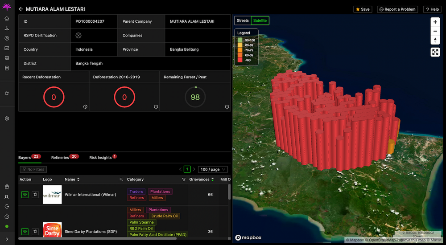Click the home icon in left sidebar
The height and width of the screenshot is (245, 446).
(7, 19)
